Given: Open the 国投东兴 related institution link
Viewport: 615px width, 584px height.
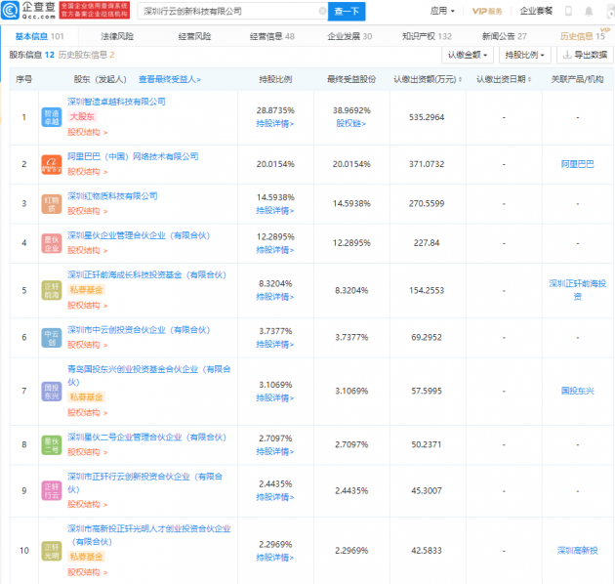Looking at the screenshot, I should [577, 391].
